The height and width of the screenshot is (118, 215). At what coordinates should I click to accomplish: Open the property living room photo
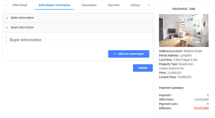[x=184, y=30]
